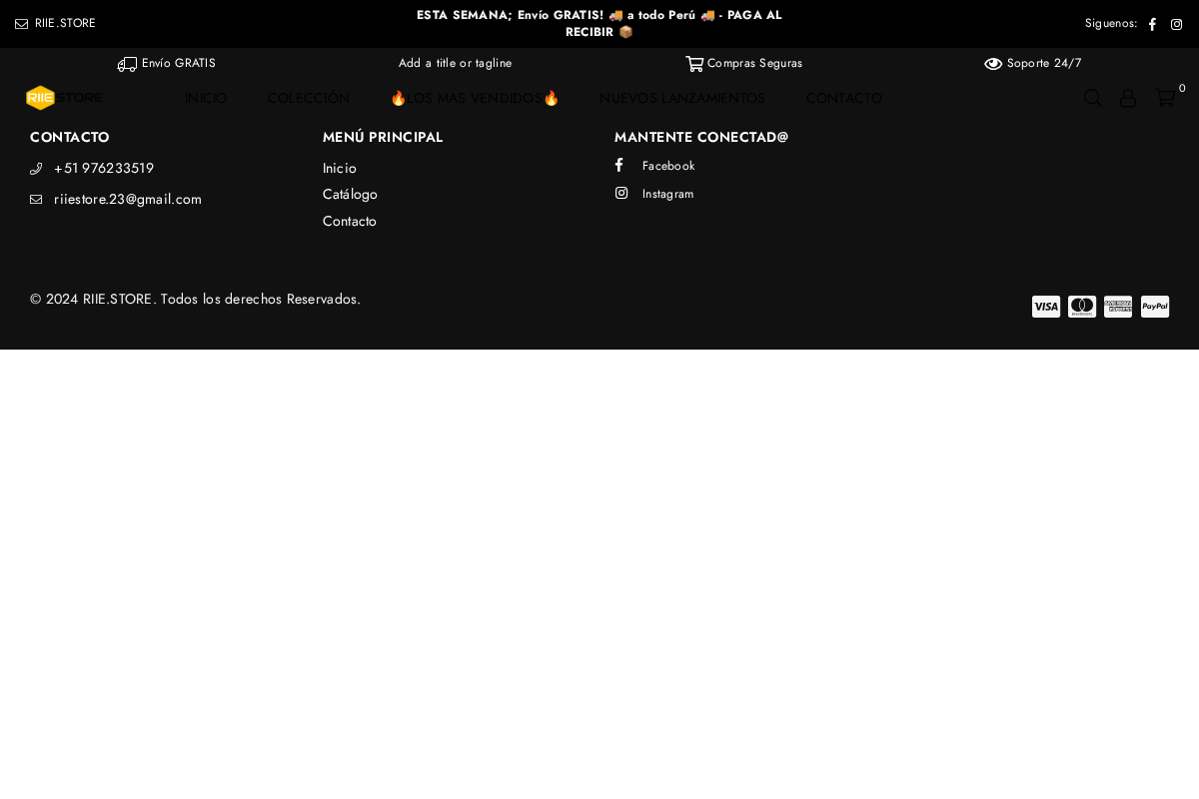Click the account icon near the cart

(x=1128, y=98)
